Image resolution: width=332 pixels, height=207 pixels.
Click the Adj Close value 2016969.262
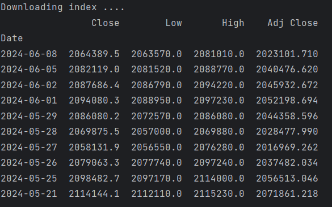coord(287,147)
